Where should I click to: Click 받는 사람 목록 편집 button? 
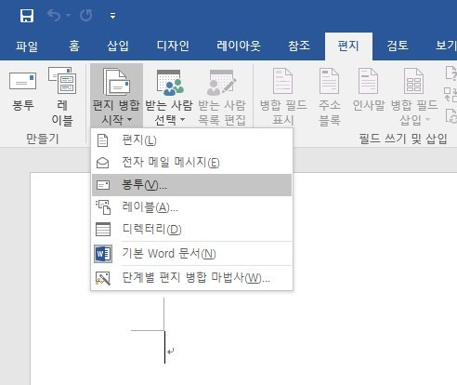coord(222,97)
